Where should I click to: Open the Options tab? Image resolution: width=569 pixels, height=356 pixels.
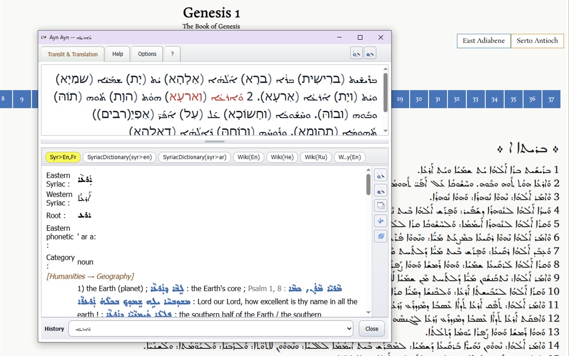[147, 54]
